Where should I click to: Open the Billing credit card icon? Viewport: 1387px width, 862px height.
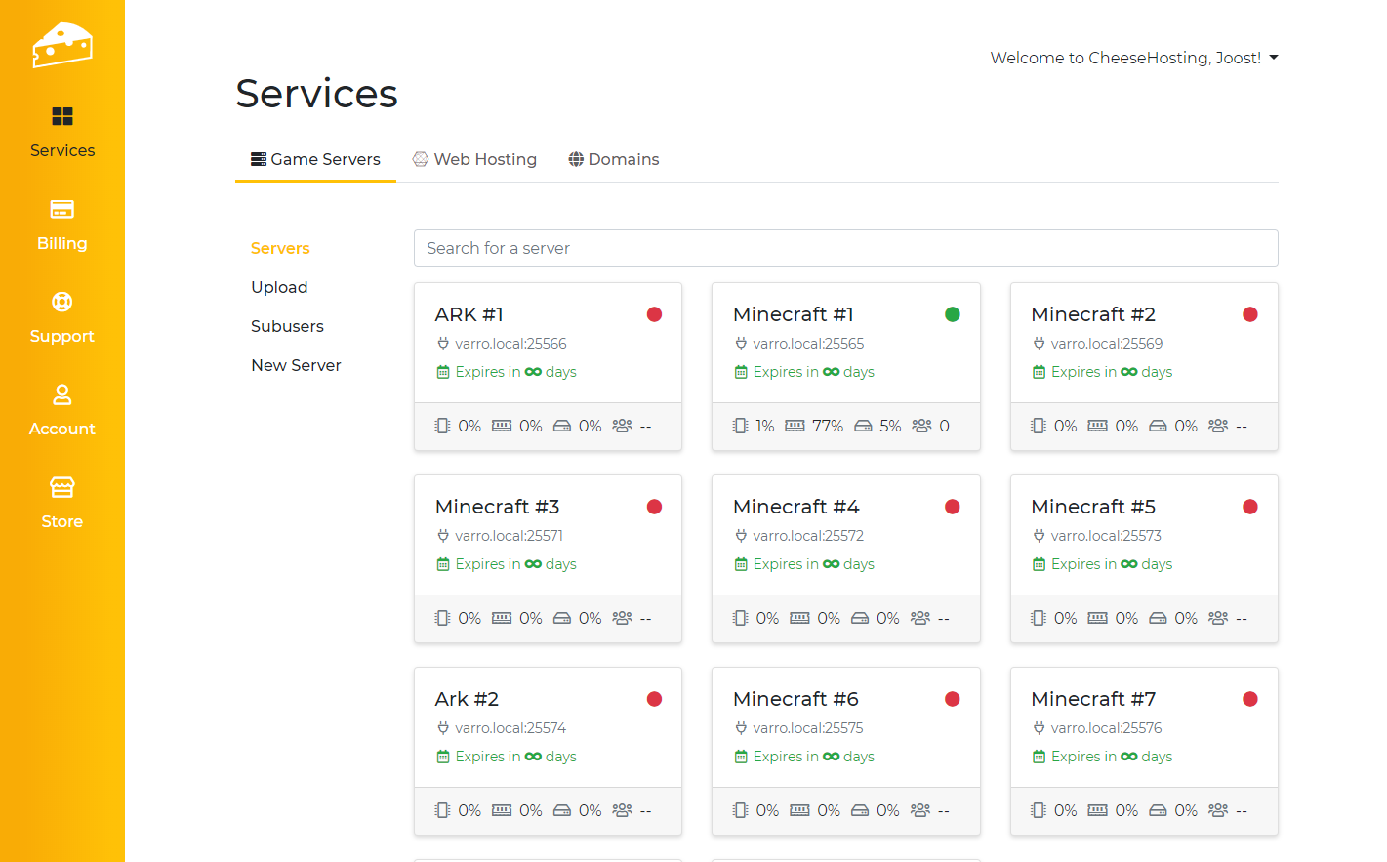pyautogui.click(x=62, y=210)
